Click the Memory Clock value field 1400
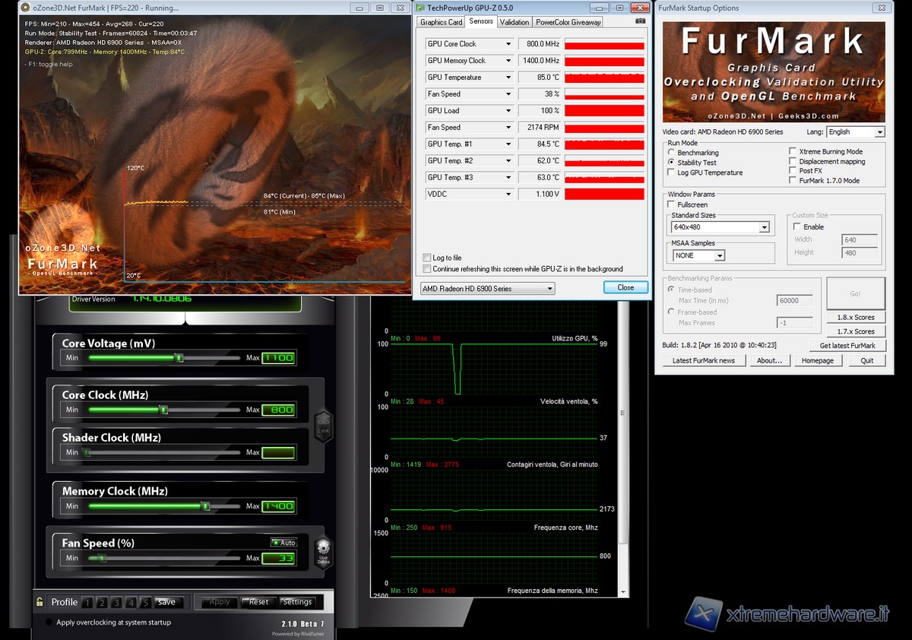The width and height of the screenshot is (912, 640). (x=279, y=505)
